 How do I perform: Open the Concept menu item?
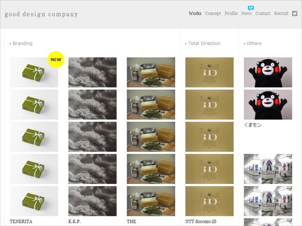pyautogui.click(x=213, y=13)
